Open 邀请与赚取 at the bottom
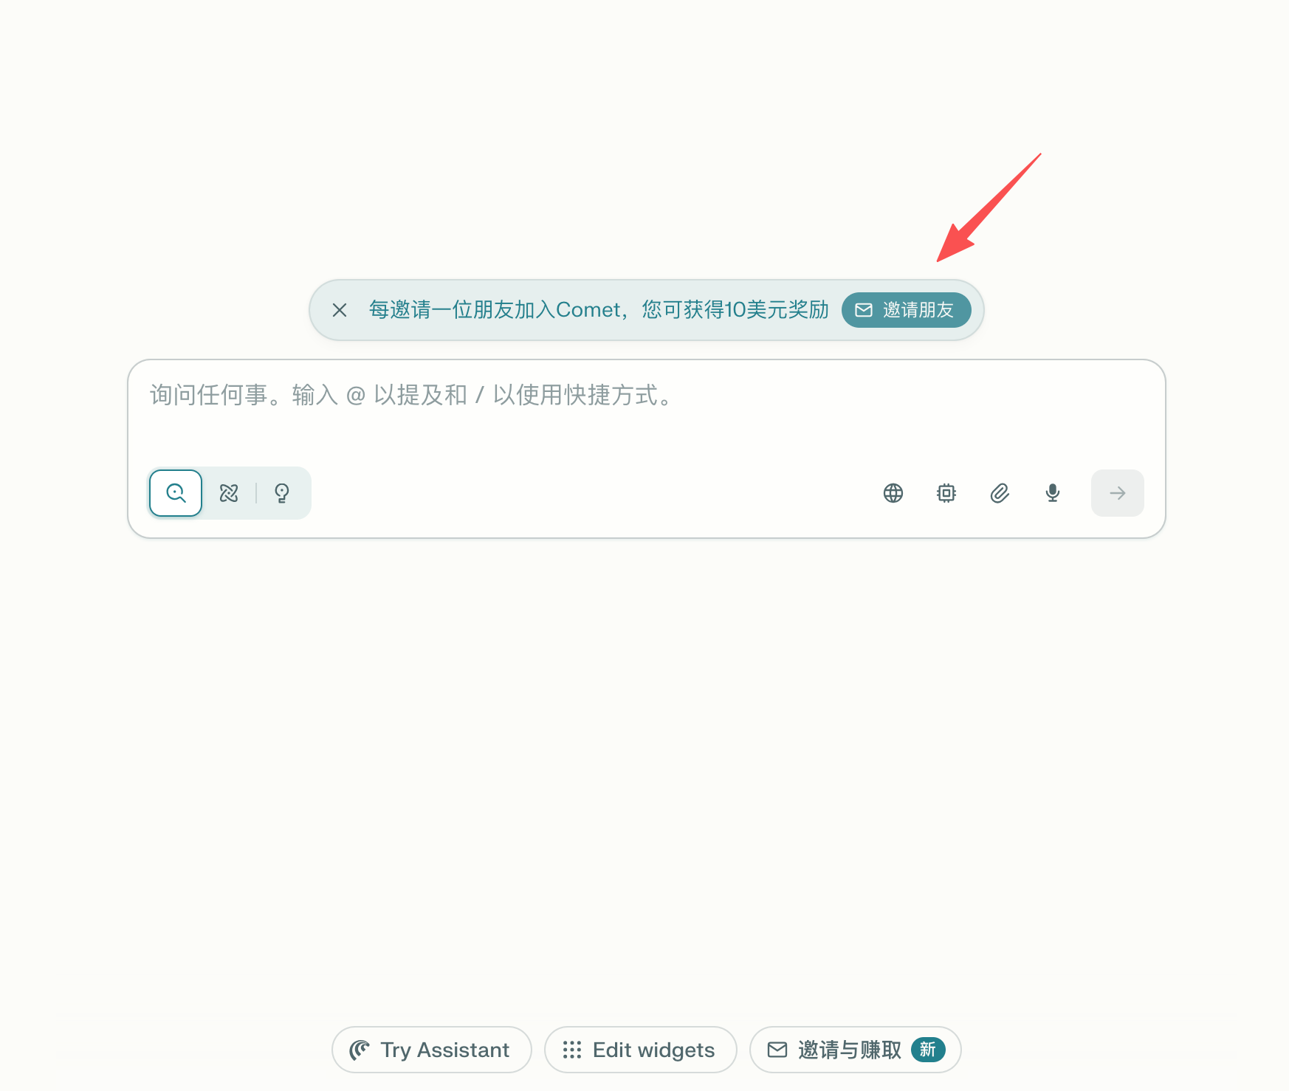This screenshot has width=1289, height=1091. pyautogui.click(x=855, y=1050)
